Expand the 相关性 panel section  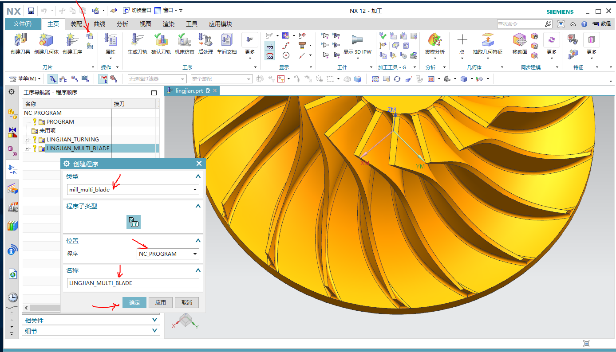pos(154,320)
